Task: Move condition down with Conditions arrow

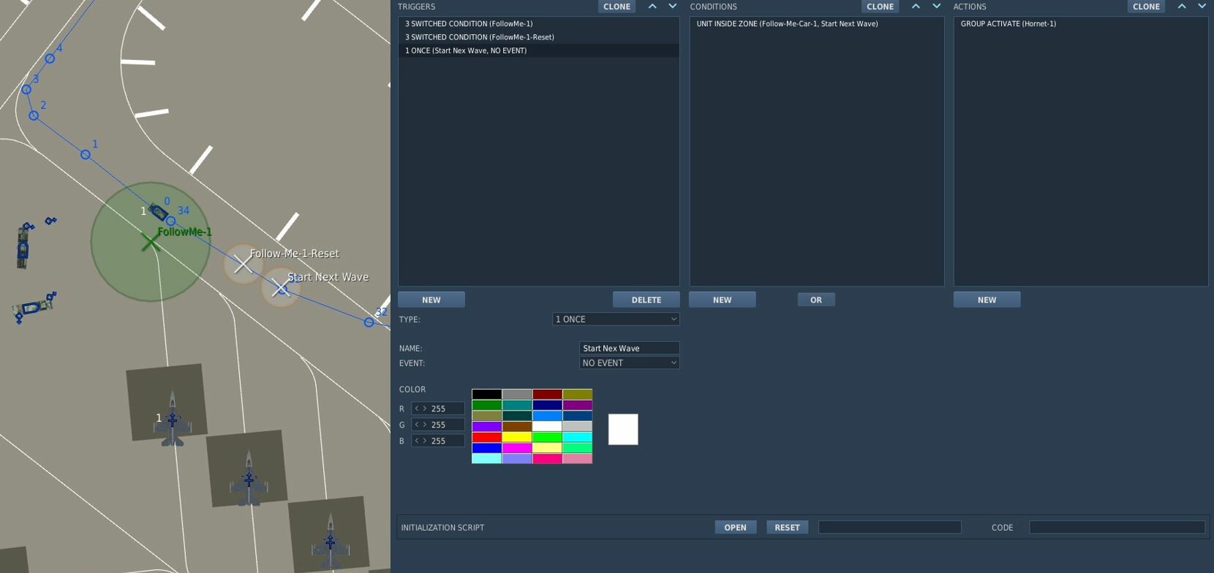Action: point(936,7)
